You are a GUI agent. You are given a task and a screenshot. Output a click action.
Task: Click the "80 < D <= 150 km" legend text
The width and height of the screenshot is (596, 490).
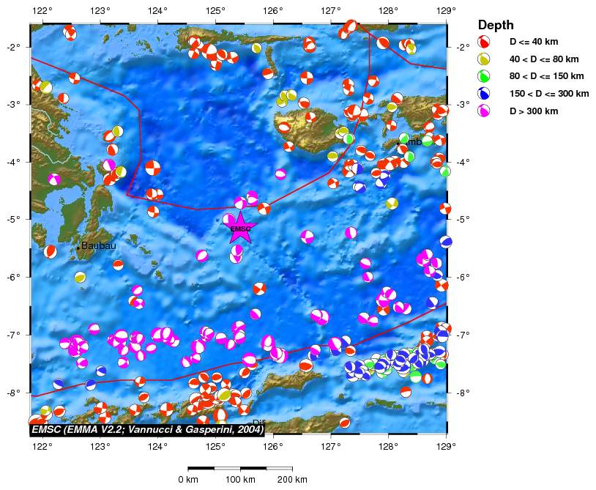pyautogui.click(x=546, y=76)
